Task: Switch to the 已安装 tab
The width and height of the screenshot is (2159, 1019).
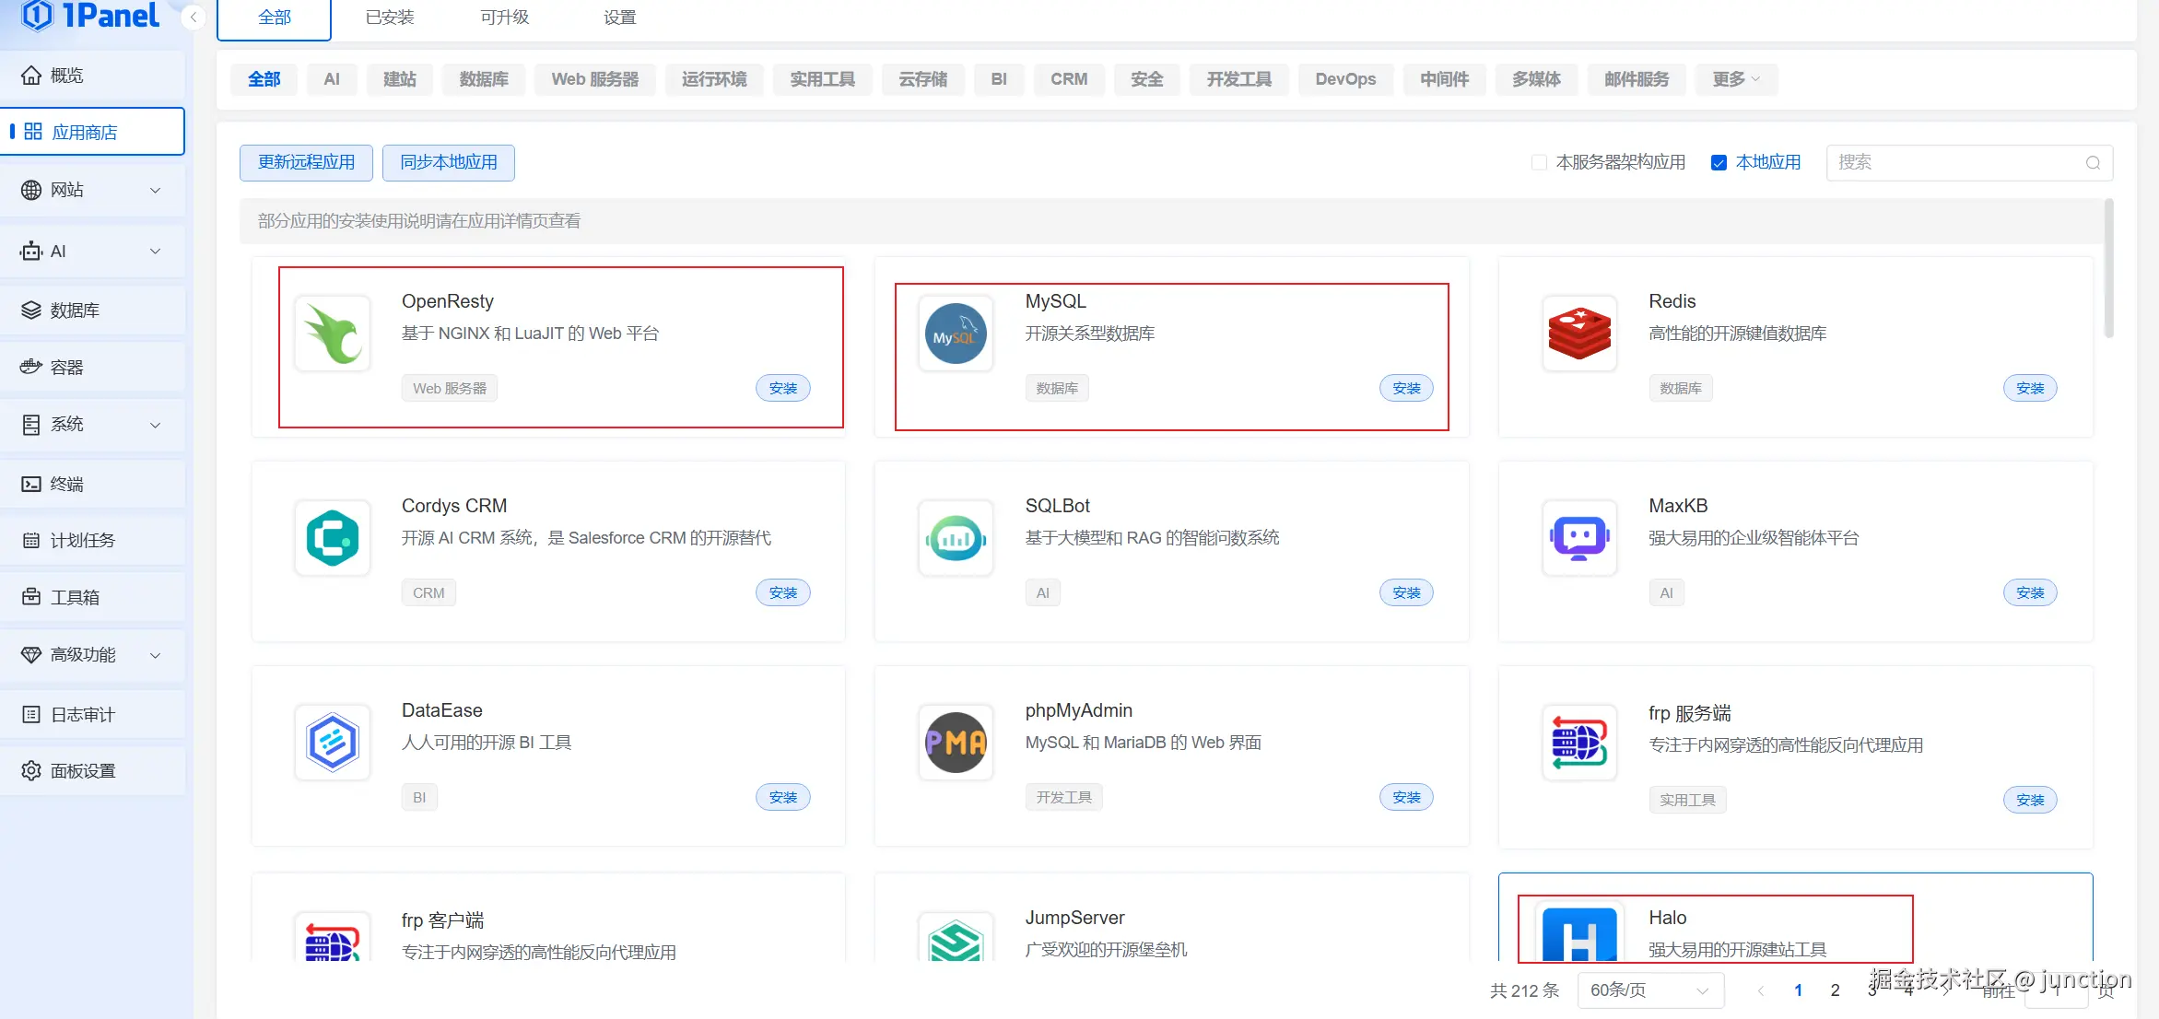Action: click(x=390, y=18)
